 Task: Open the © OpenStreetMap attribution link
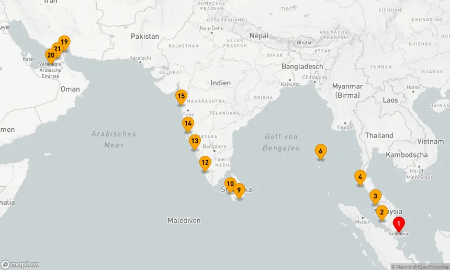tap(431, 267)
